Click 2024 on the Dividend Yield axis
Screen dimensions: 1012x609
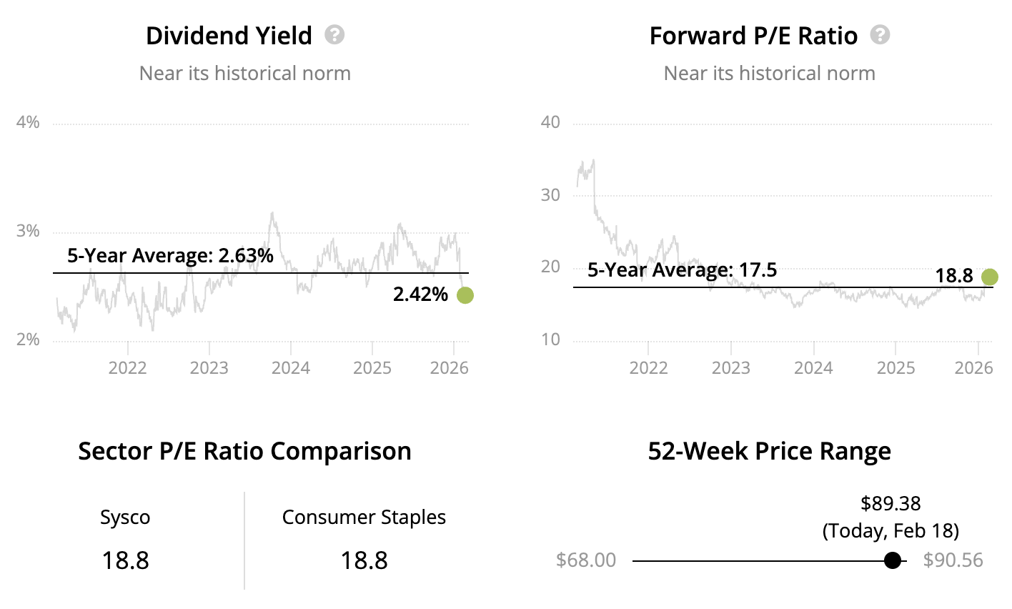291,368
